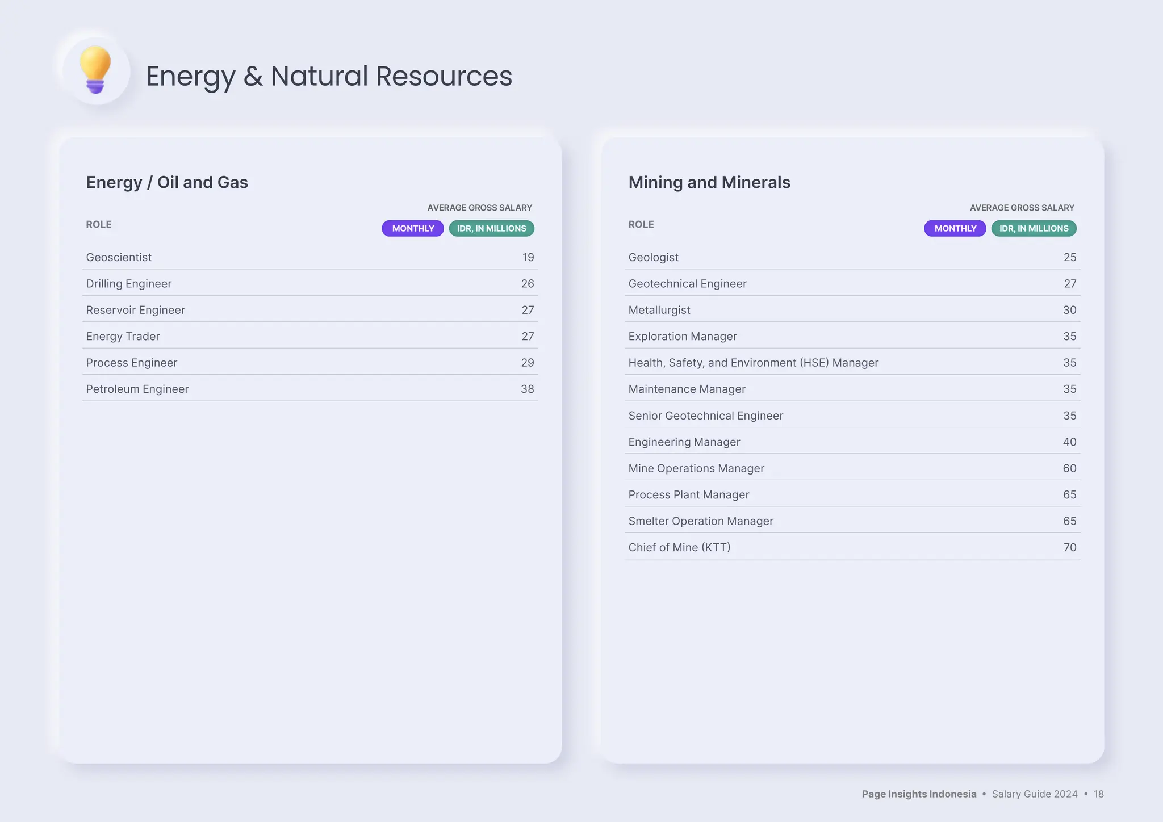The width and height of the screenshot is (1163, 822).
Task: Select the Geotechnical Engineer row label
Action: click(x=688, y=284)
